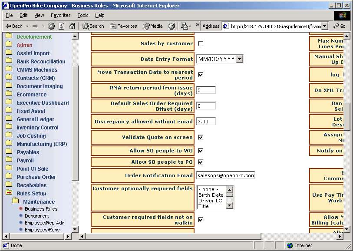Open the Tools menu

pyautogui.click(x=82, y=15)
